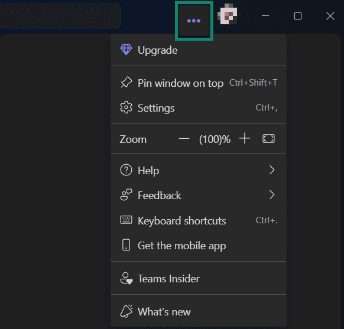Click the Ctrl+Shift+T shortcut hint

pos(253,83)
